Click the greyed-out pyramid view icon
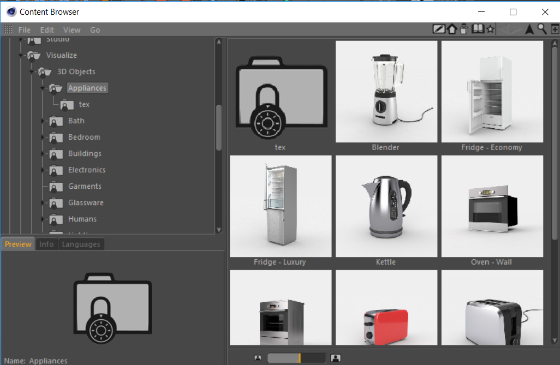Screen dimensions: 560x365 [510, 29]
